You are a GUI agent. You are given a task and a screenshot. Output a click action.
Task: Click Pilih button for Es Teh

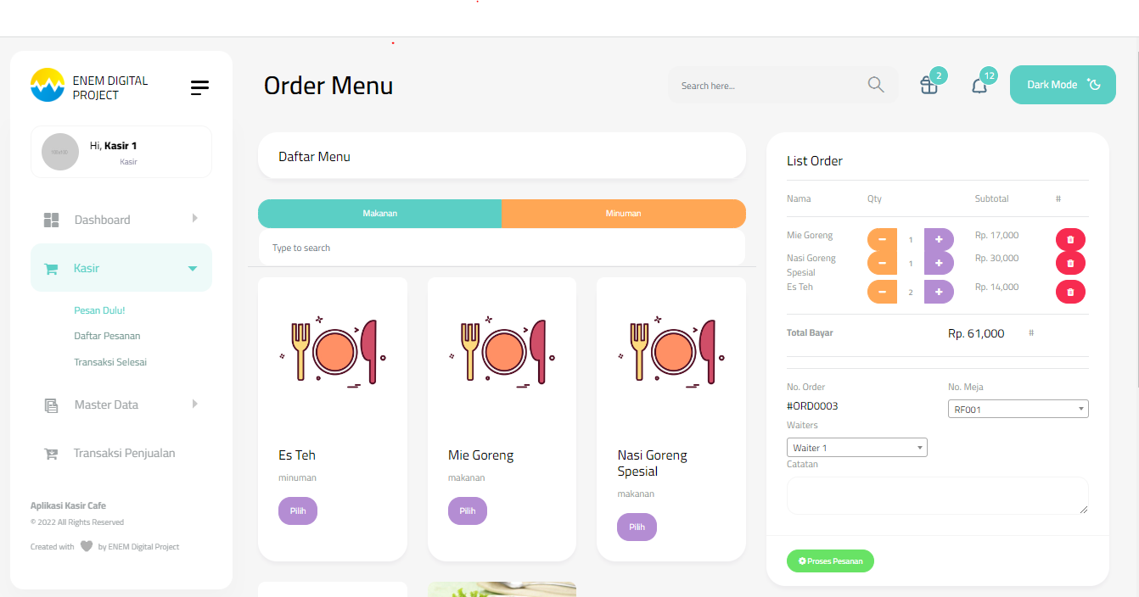(298, 511)
